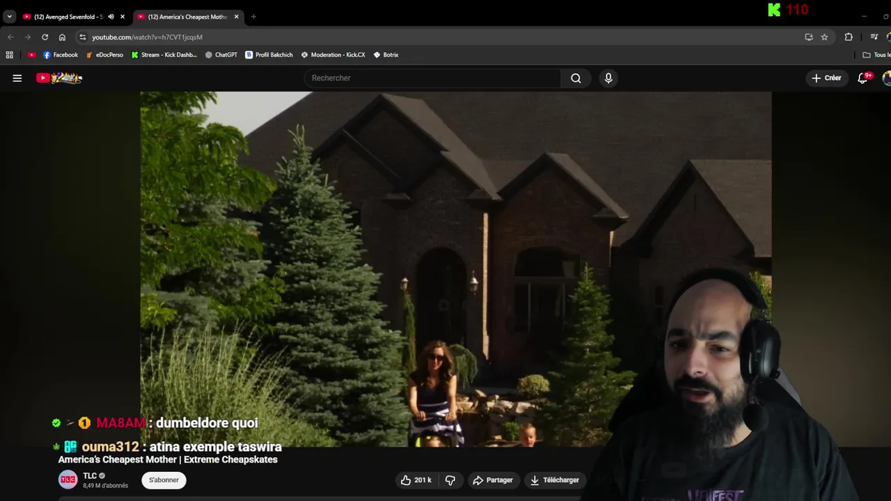Click the video title America's Cheapest Mother
Screen dimensions: 891x501
coord(168,459)
